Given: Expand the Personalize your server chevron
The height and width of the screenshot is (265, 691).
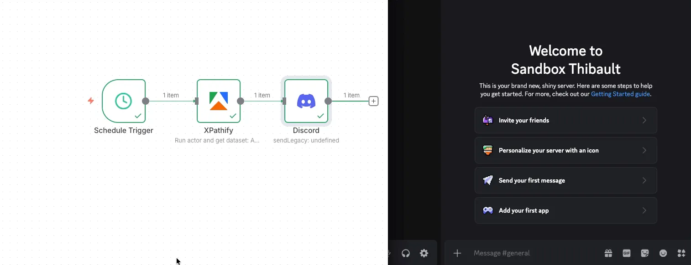Looking at the screenshot, I should (x=644, y=150).
